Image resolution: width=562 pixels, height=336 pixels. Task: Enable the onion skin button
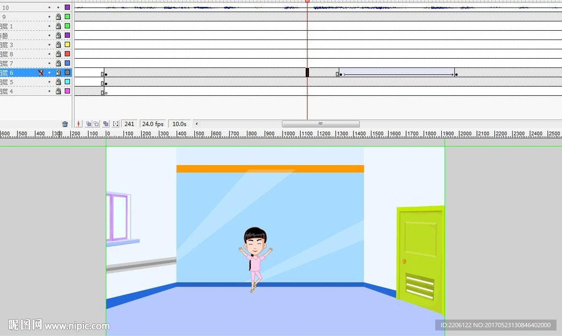[x=88, y=124]
